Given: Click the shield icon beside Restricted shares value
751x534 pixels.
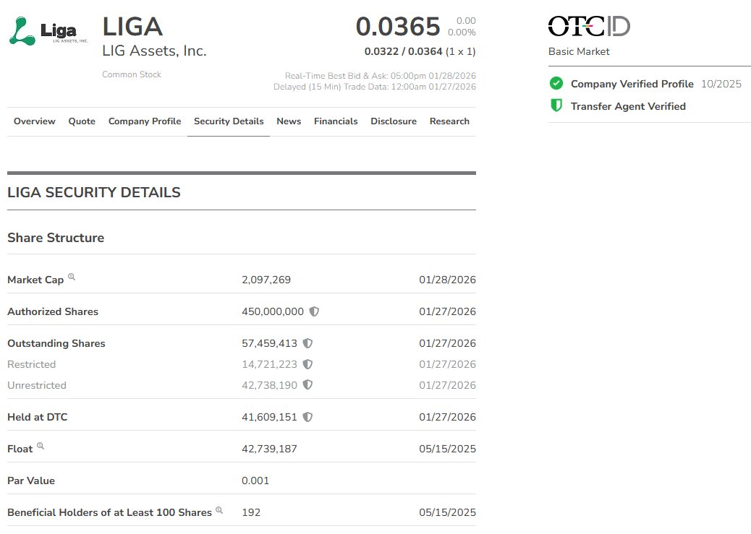Looking at the screenshot, I should [308, 364].
